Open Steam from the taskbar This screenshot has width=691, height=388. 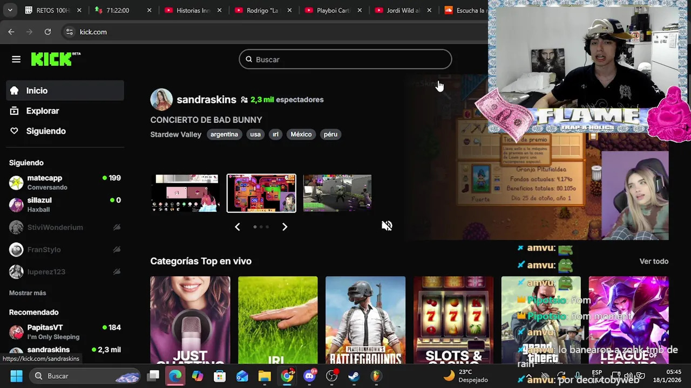[354, 376]
